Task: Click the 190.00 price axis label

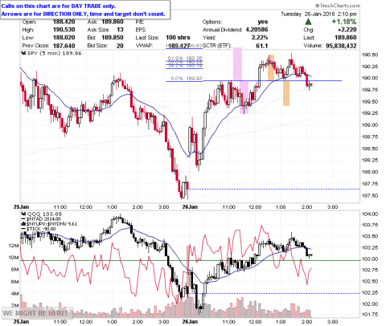Action: coord(370,78)
